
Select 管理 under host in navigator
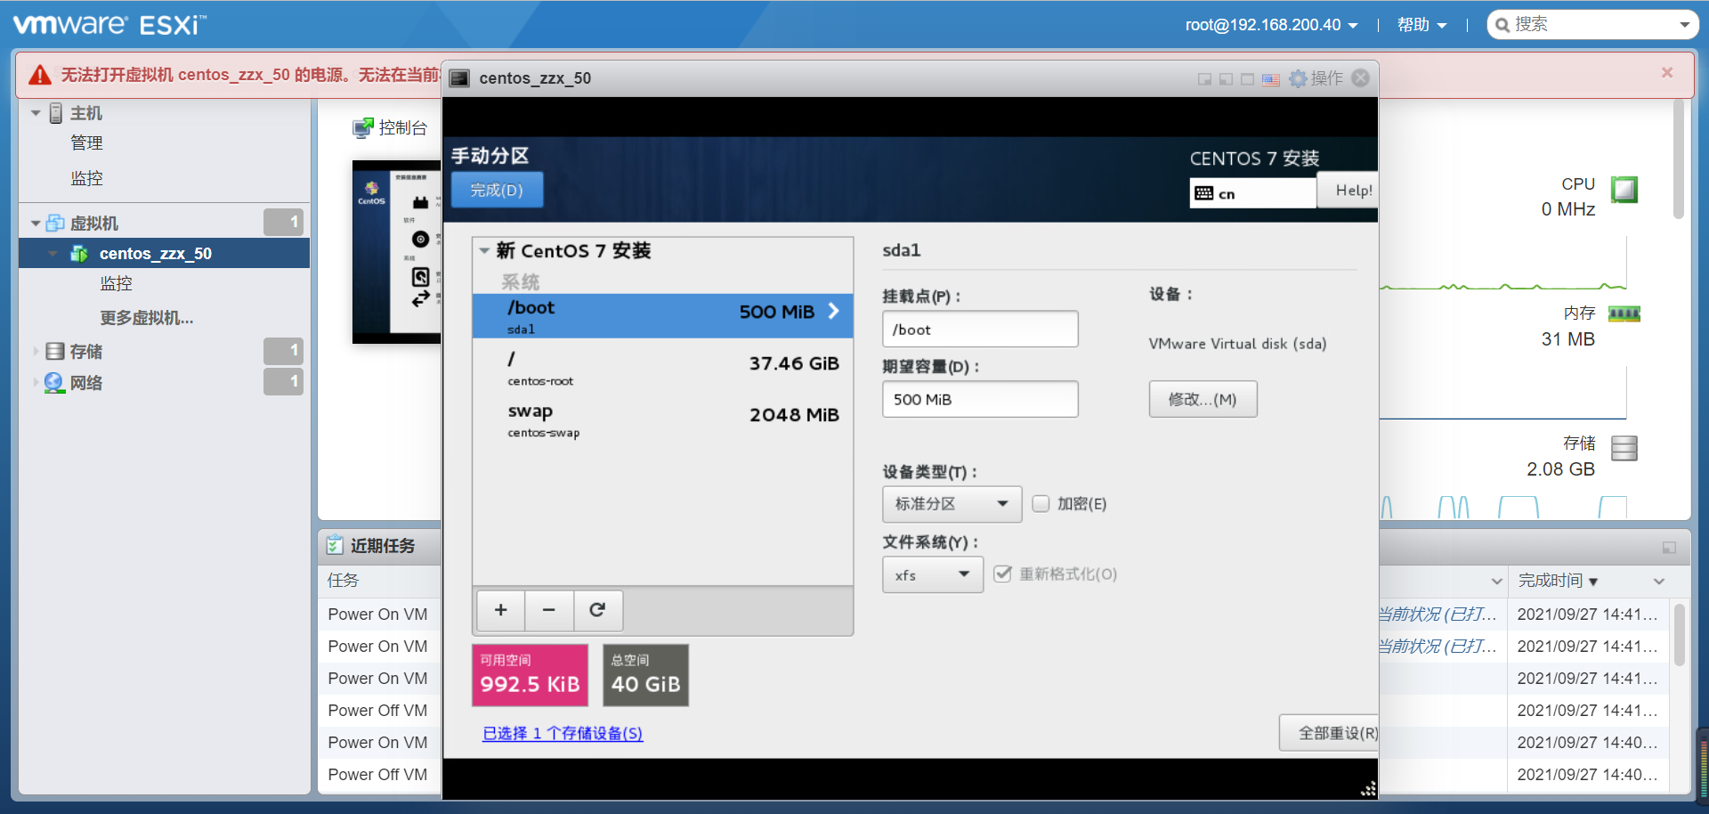click(86, 142)
